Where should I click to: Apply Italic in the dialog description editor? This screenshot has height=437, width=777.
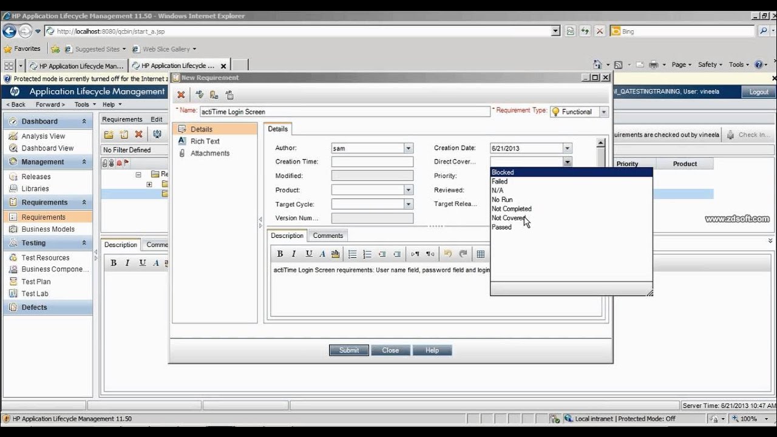click(x=294, y=254)
